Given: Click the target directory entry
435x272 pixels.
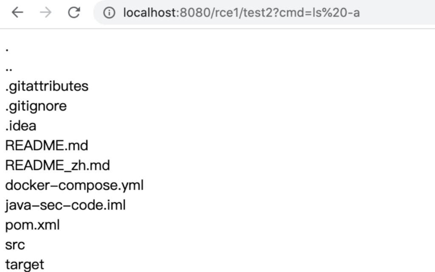Looking at the screenshot, I should 25,264.
